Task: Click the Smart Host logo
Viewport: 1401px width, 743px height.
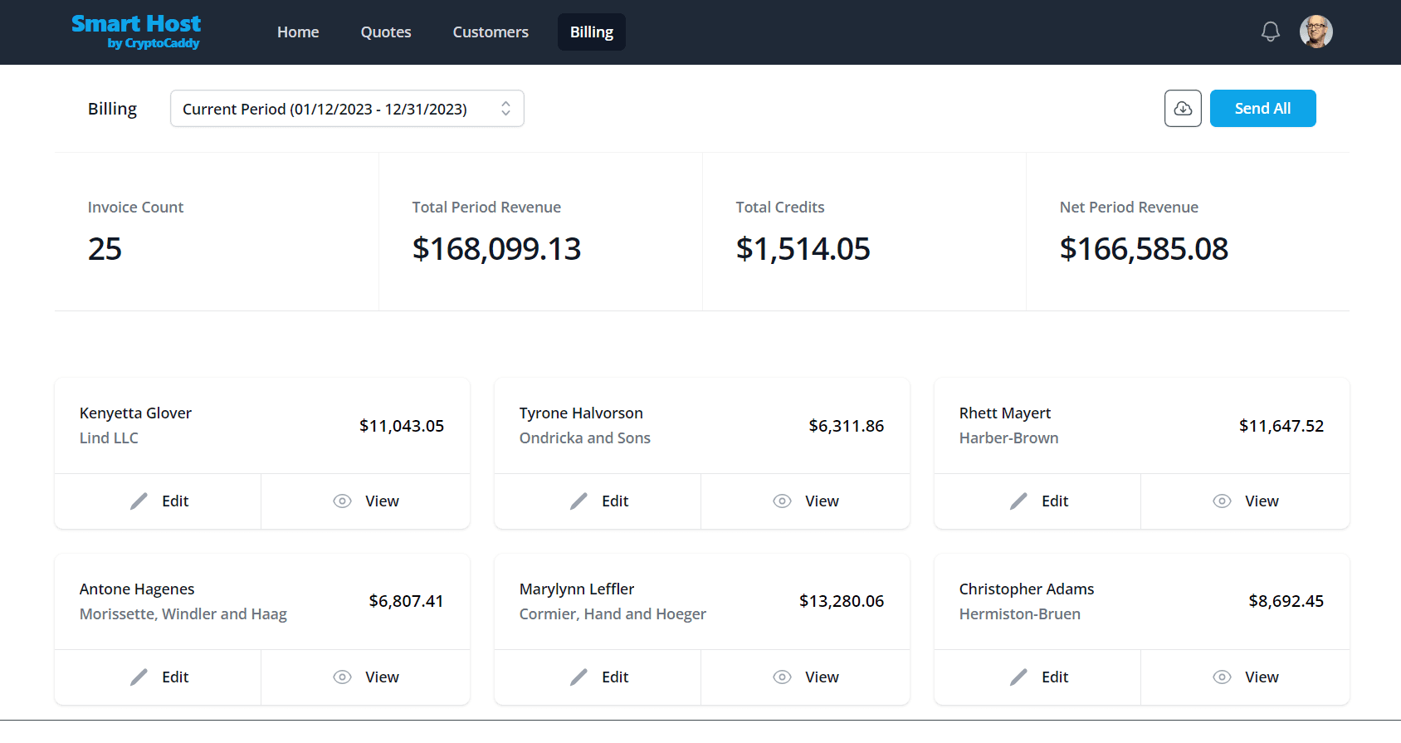Action: (136, 32)
